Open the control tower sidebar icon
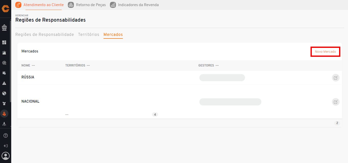348x163 pixels. click(4, 27)
